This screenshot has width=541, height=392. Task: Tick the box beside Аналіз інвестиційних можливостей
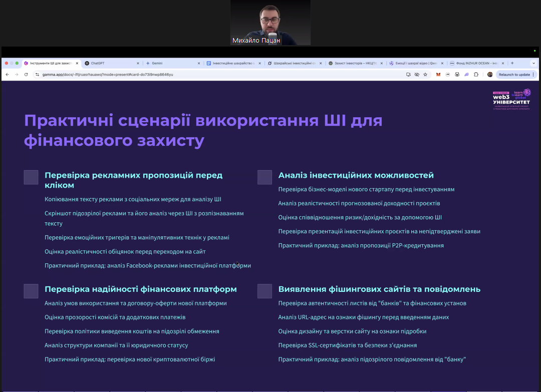pyautogui.click(x=264, y=177)
